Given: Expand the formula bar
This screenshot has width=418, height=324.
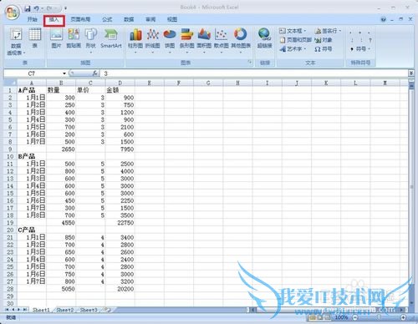Looking at the screenshot, I should point(411,73).
